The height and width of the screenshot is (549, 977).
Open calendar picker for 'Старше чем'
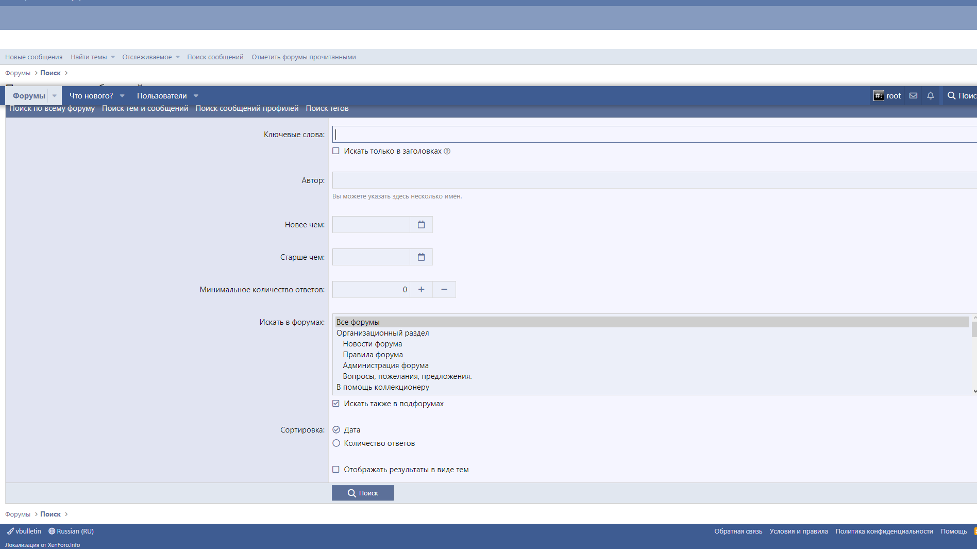(421, 257)
